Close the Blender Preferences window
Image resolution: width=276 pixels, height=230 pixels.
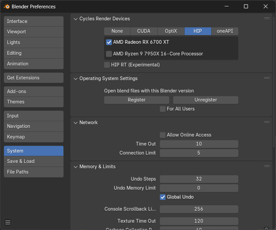coord(265,7)
